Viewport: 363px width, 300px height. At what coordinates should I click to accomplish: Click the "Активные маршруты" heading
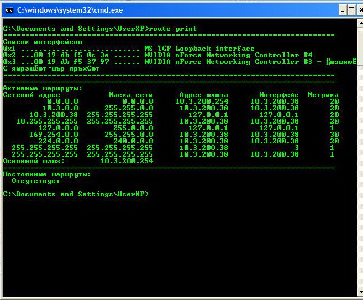pos(42,88)
